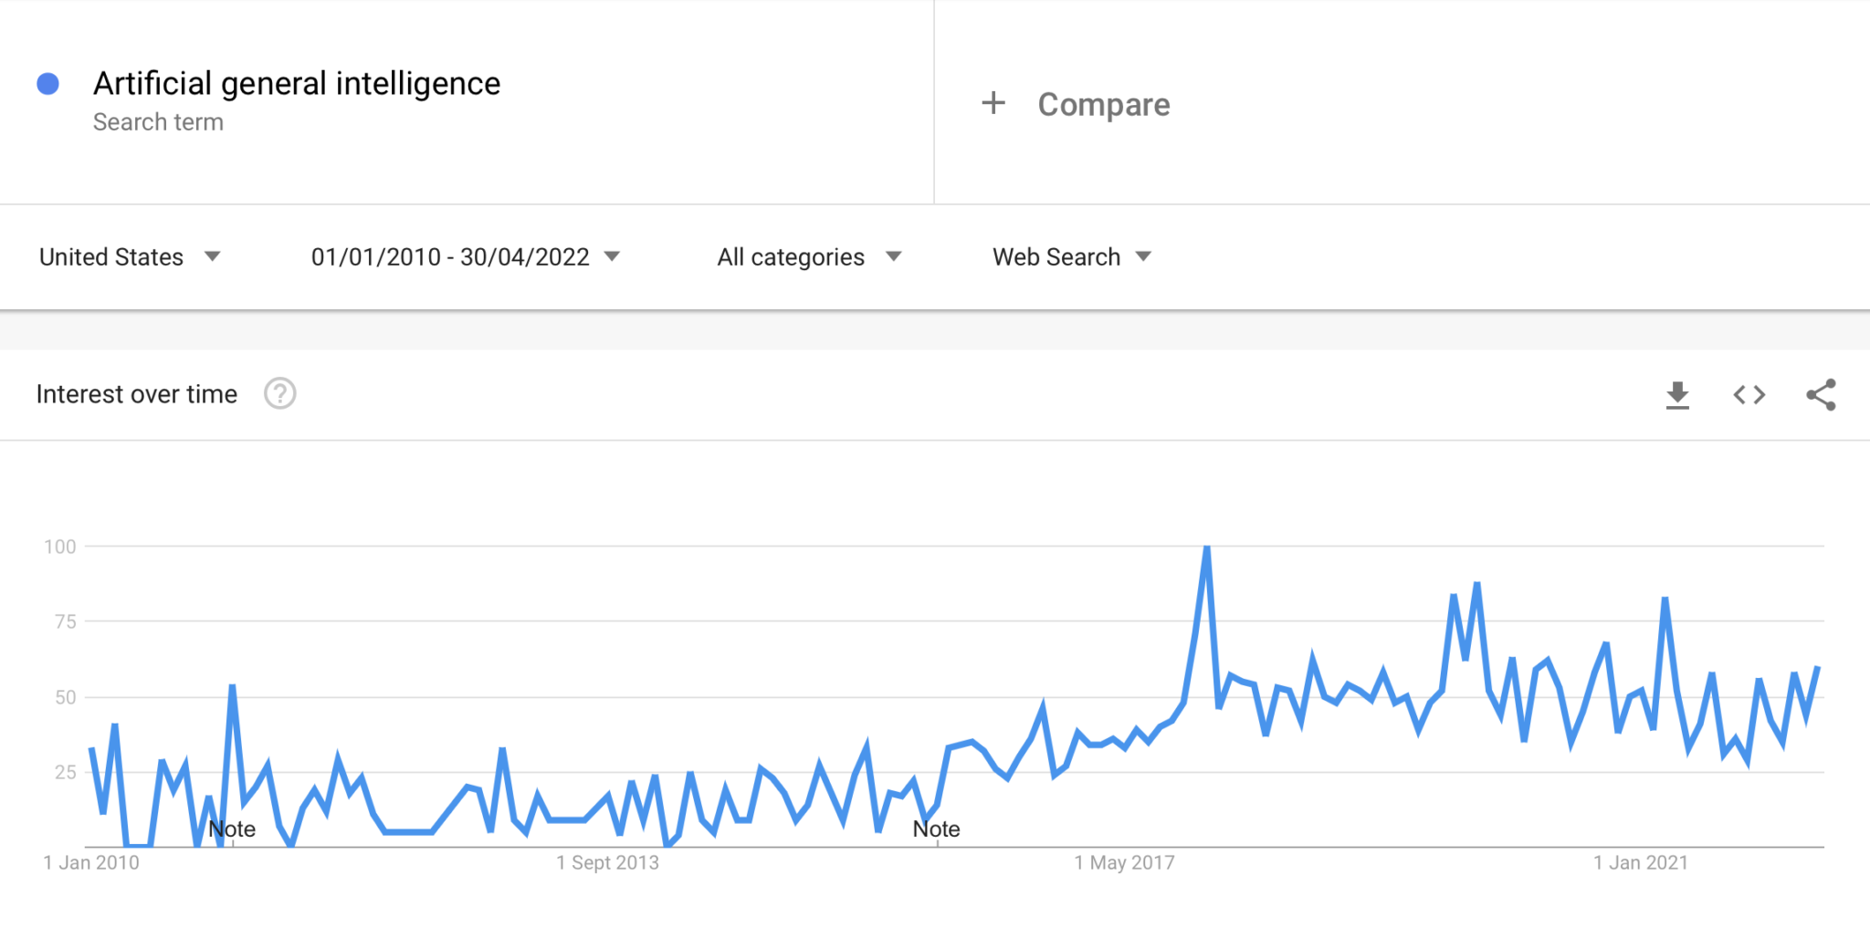Click the plus icon to add a comparison term
Image resolution: width=1870 pixels, height=949 pixels.
pyautogui.click(x=993, y=103)
